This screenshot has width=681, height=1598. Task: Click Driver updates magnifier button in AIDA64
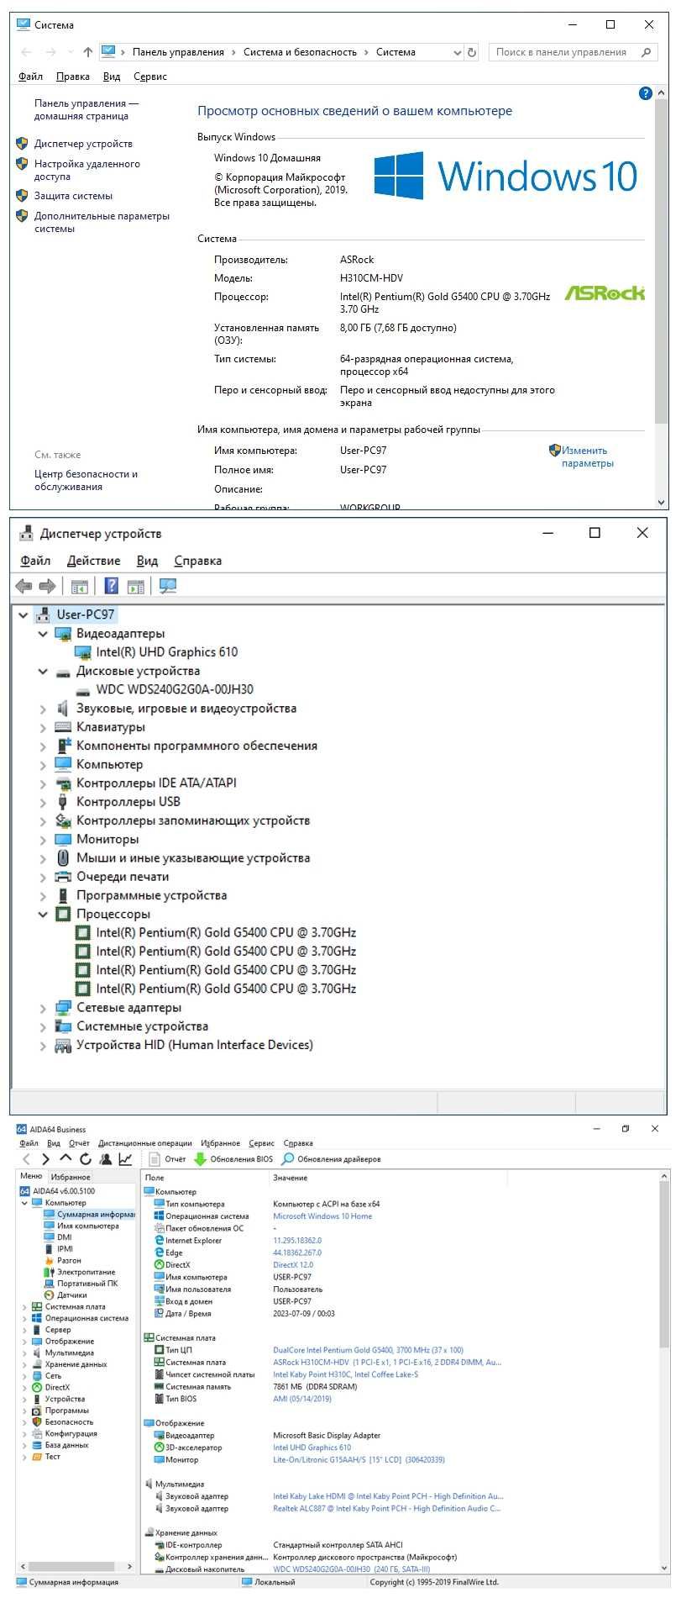coord(331,1159)
